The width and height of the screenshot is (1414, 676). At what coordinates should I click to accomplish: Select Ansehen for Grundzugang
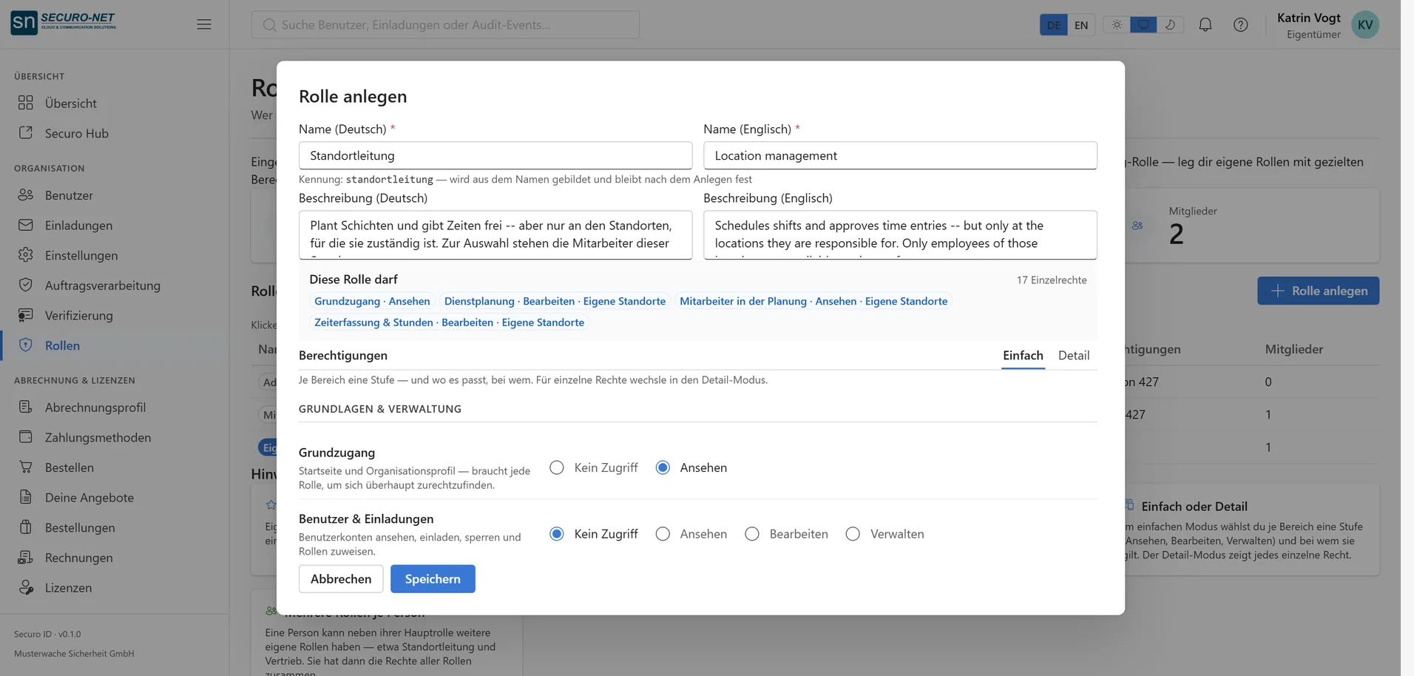[663, 467]
